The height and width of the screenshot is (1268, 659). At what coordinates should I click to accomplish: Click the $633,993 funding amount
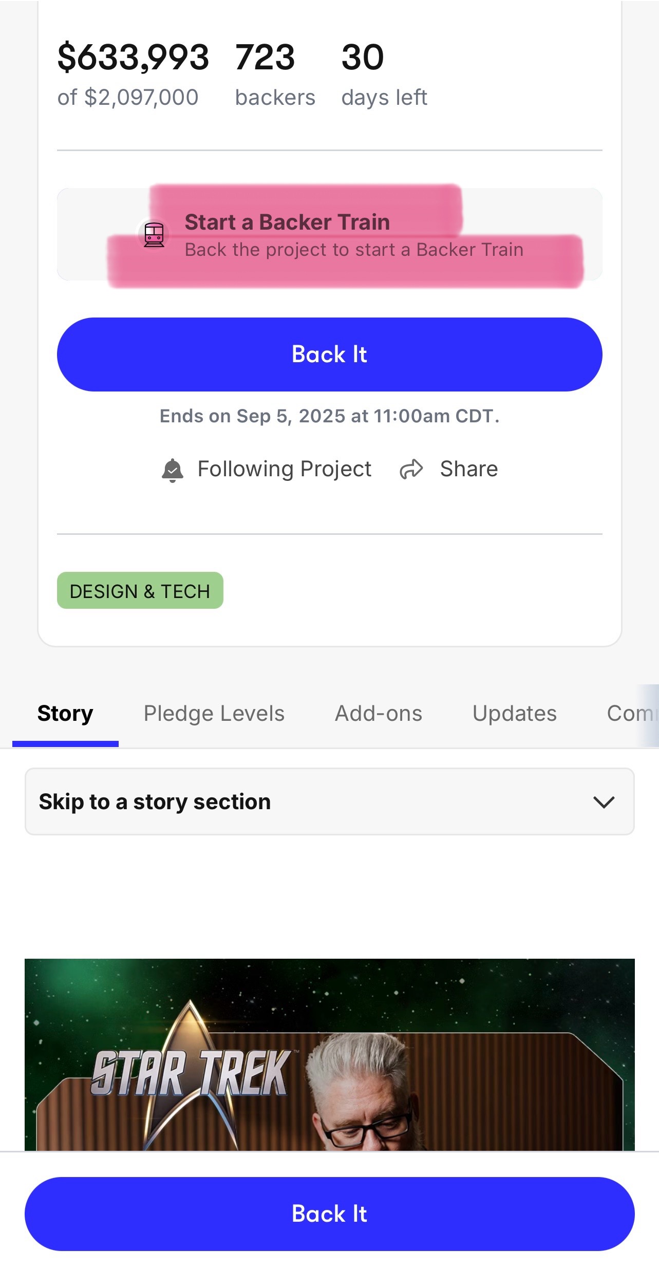click(133, 57)
